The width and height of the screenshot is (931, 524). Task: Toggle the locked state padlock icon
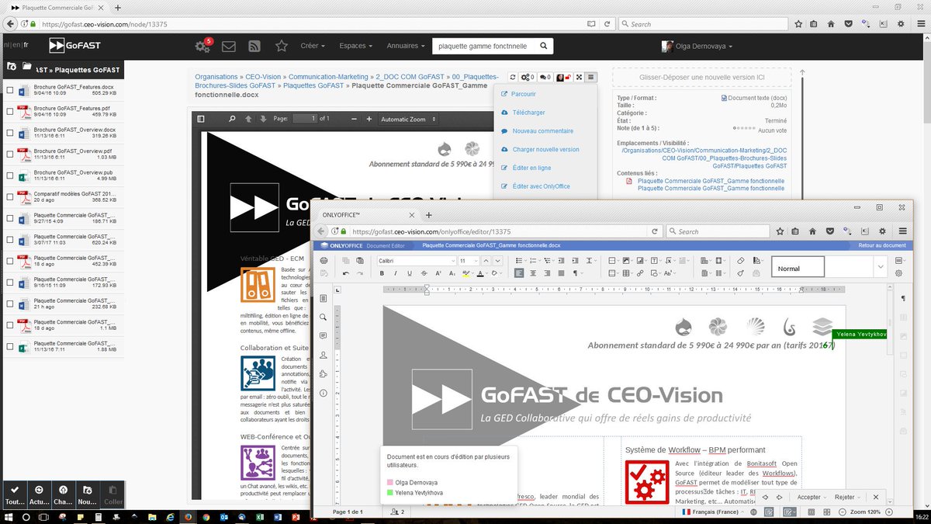(x=568, y=77)
